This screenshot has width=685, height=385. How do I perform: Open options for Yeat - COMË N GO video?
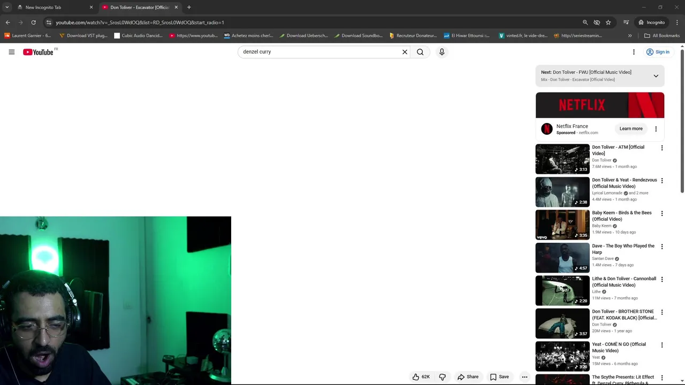pos(661,345)
